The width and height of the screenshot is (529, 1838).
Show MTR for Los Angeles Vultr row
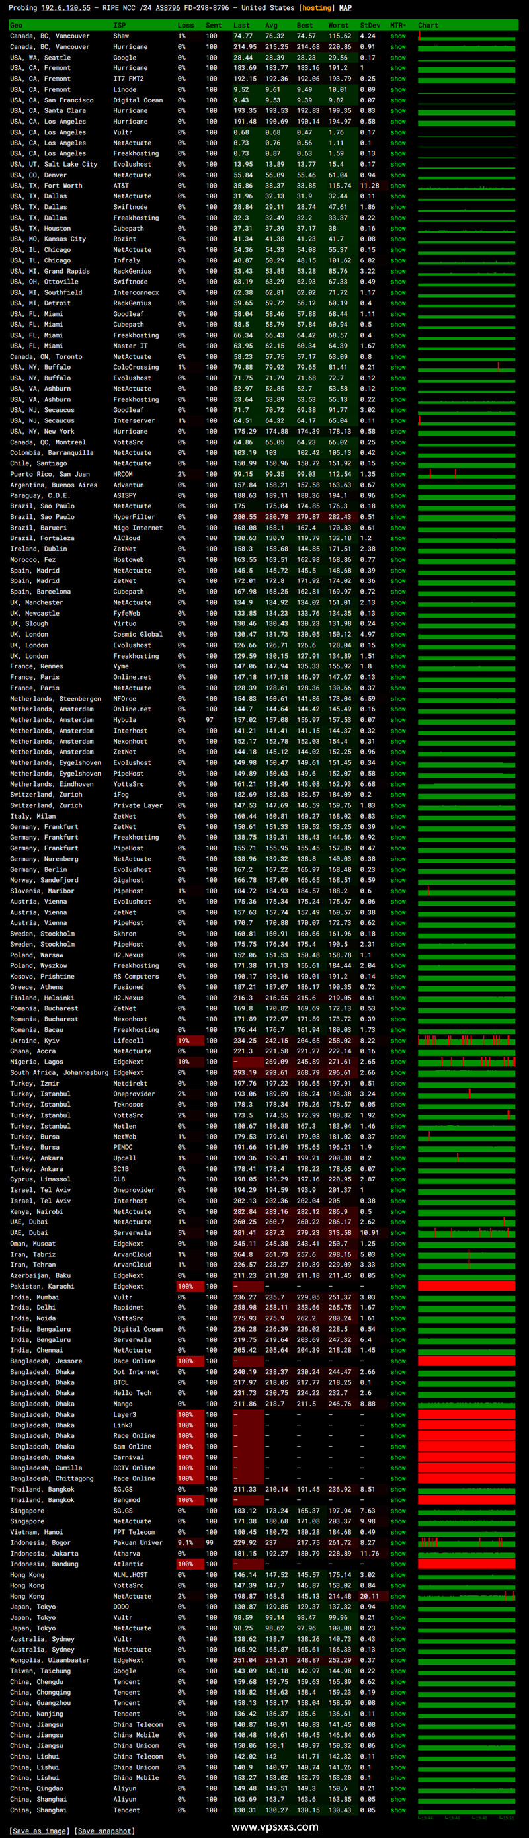click(397, 132)
